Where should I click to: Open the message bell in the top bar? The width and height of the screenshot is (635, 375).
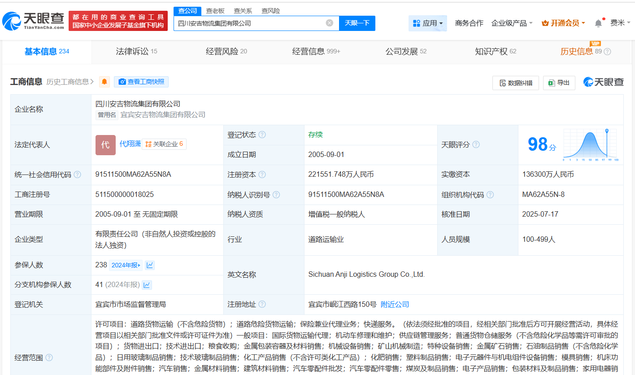click(598, 23)
